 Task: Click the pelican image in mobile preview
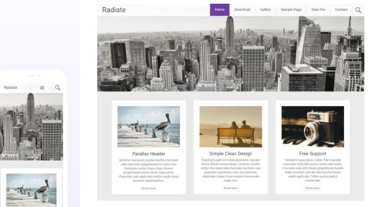(31, 190)
